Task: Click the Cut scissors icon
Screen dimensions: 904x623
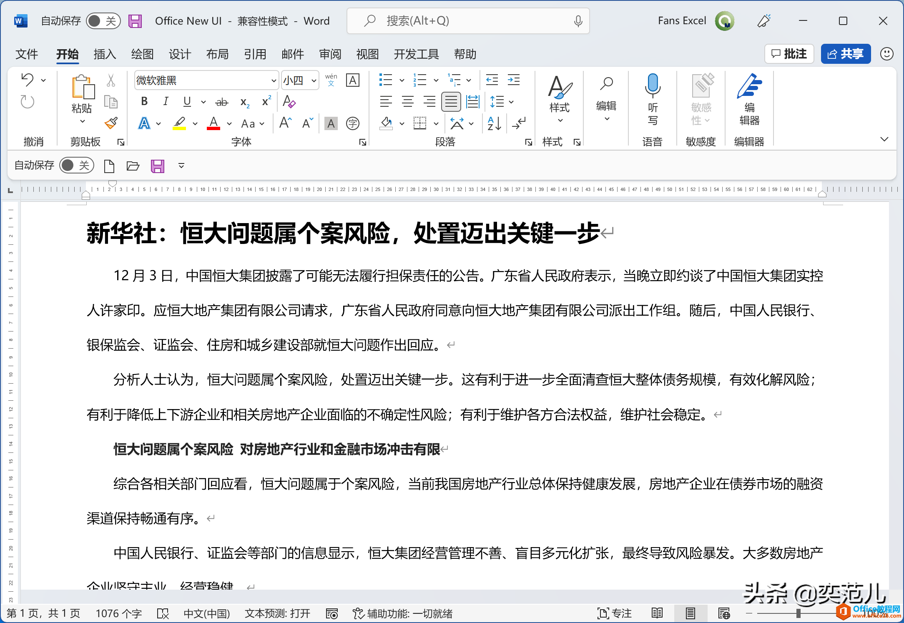Action: [110, 80]
